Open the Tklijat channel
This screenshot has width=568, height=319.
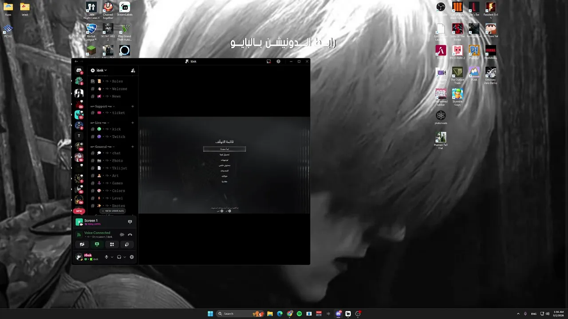click(x=113, y=168)
